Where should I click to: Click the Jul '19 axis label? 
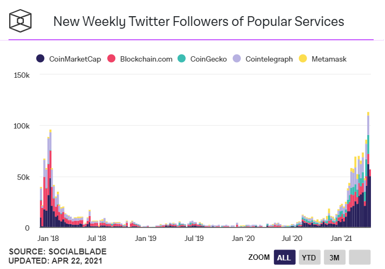(194, 238)
